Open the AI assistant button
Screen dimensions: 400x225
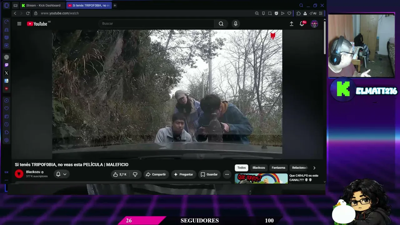tap(313, 13)
